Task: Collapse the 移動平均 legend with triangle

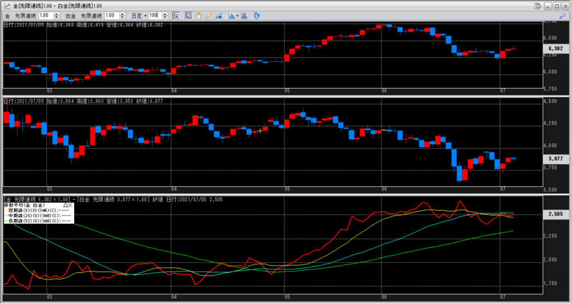Action: coord(65,206)
